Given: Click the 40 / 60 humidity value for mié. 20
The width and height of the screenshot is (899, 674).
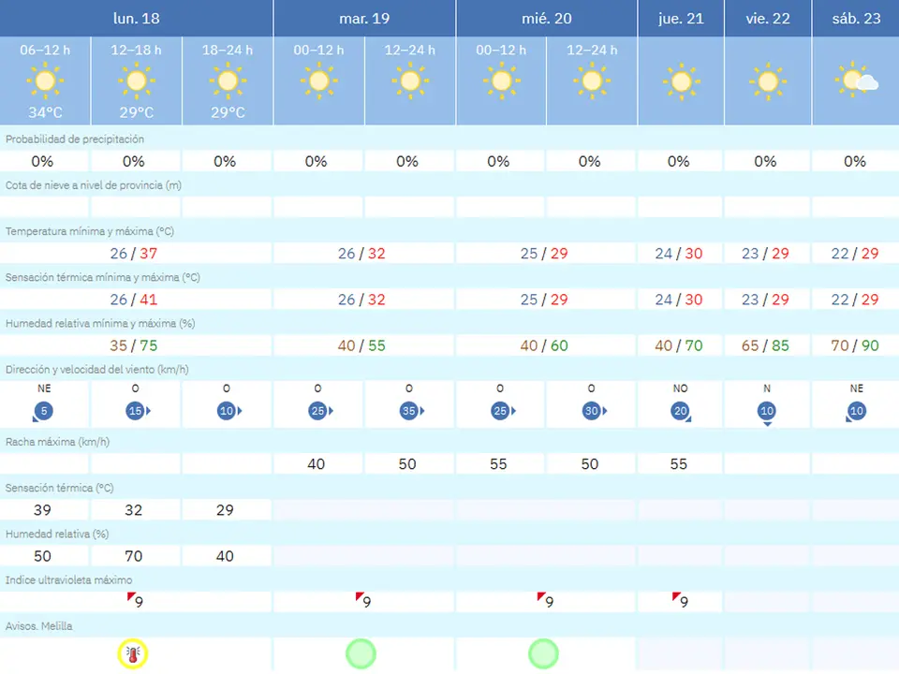Looking at the screenshot, I should [544, 345].
